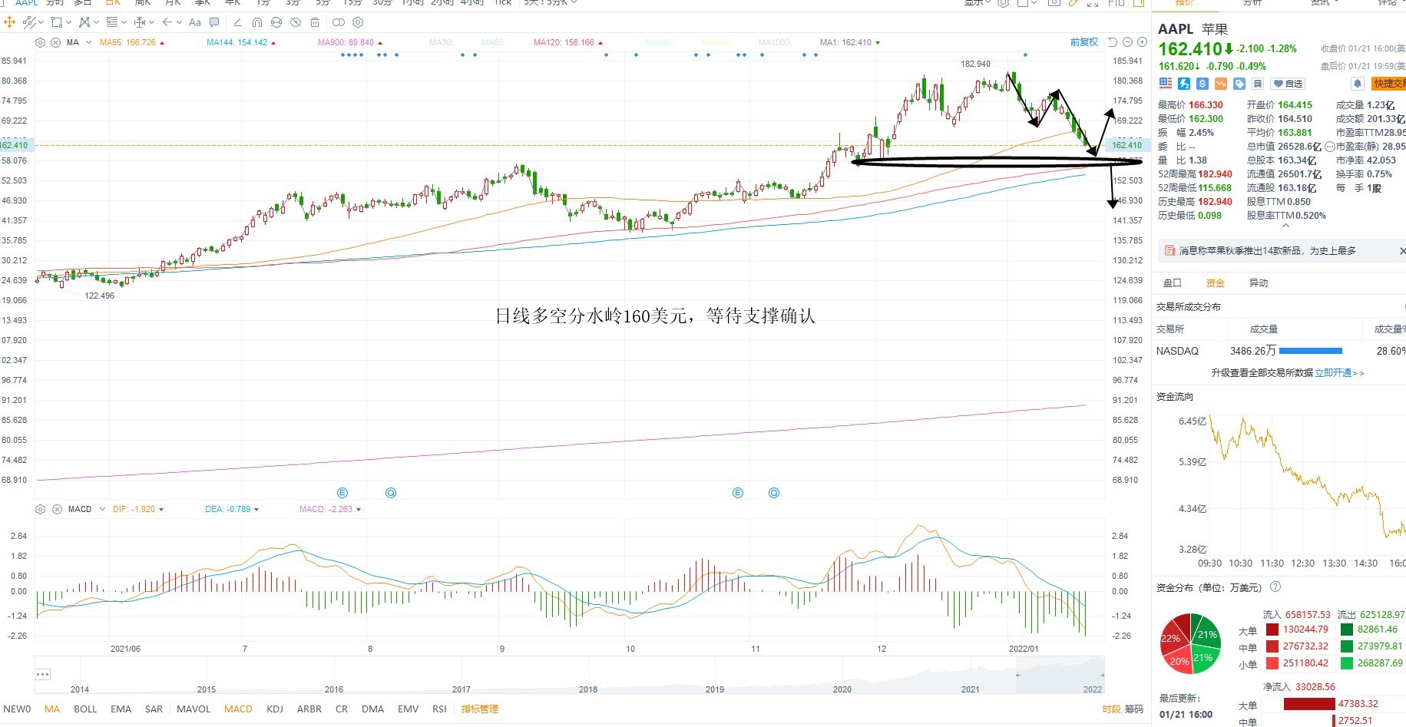Select the angle line tool
1406x727 pixels.
click(237, 22)
